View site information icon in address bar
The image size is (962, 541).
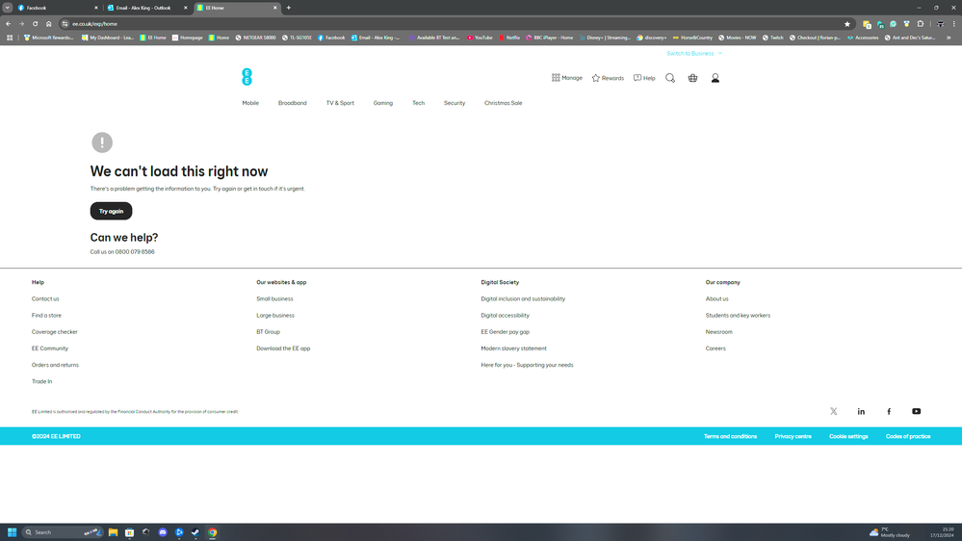[65, 24]
